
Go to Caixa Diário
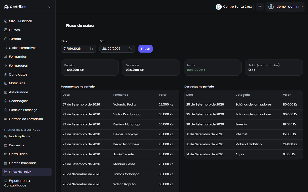tap(27, 154)
